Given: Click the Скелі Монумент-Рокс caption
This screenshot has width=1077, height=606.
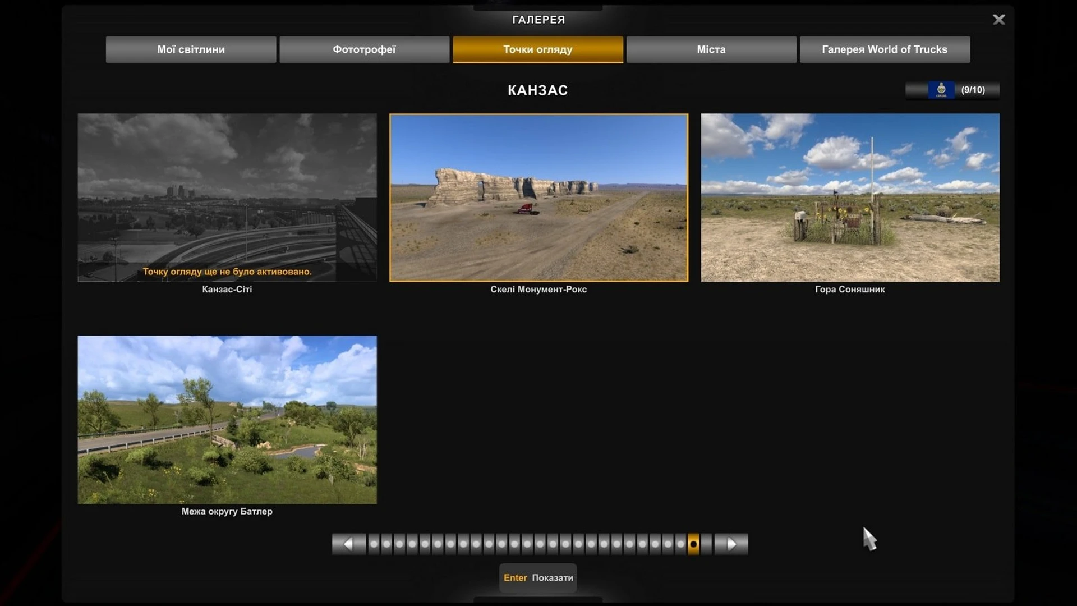Looking at the screenshot, I should pyautogui.click(x=538, y=290).
